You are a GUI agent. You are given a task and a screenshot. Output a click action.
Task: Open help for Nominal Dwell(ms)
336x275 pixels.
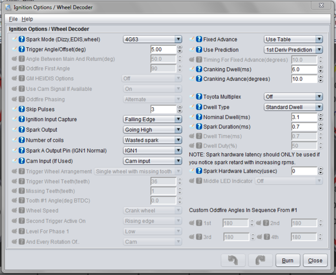(199, 117)
